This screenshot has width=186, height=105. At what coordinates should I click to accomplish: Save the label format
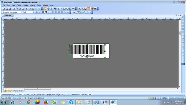pyautogui.click(x=10, y=9)
